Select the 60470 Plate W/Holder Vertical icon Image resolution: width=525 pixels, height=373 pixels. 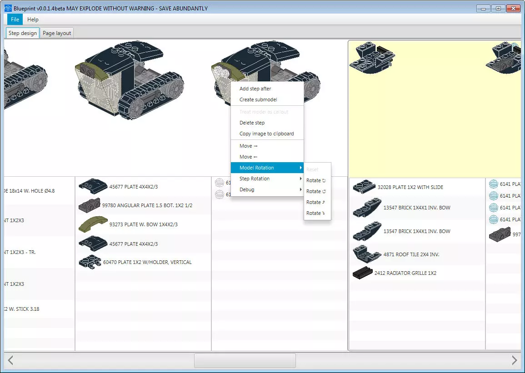90,262
